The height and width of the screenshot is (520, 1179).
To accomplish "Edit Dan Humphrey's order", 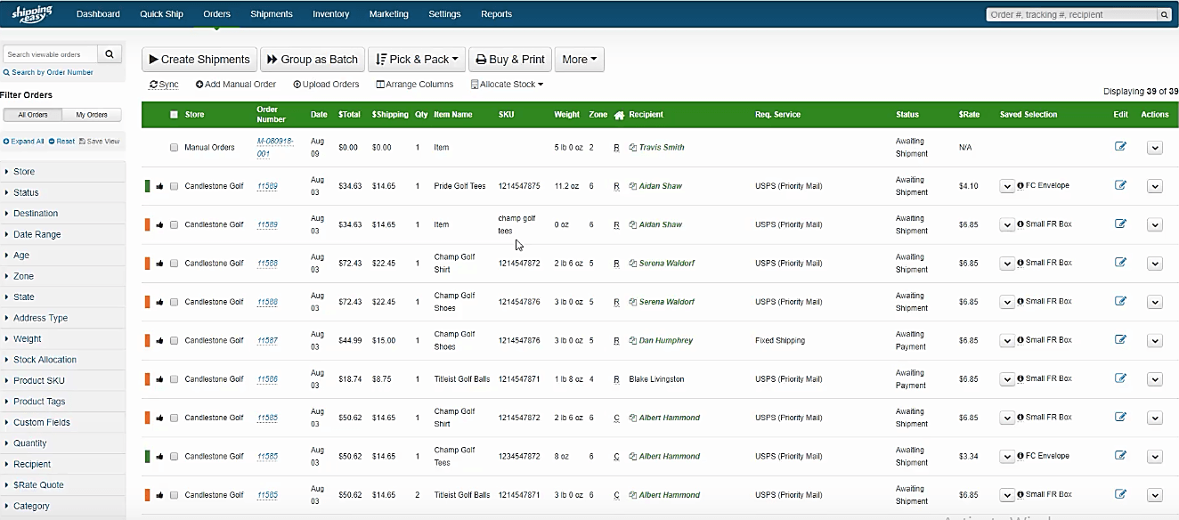I will click(1120, 339).
